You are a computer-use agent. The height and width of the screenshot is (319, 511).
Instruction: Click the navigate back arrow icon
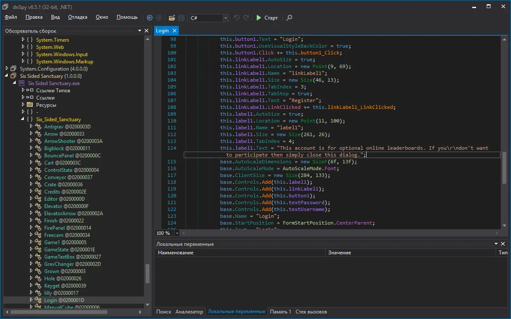[x=149, y=18]
